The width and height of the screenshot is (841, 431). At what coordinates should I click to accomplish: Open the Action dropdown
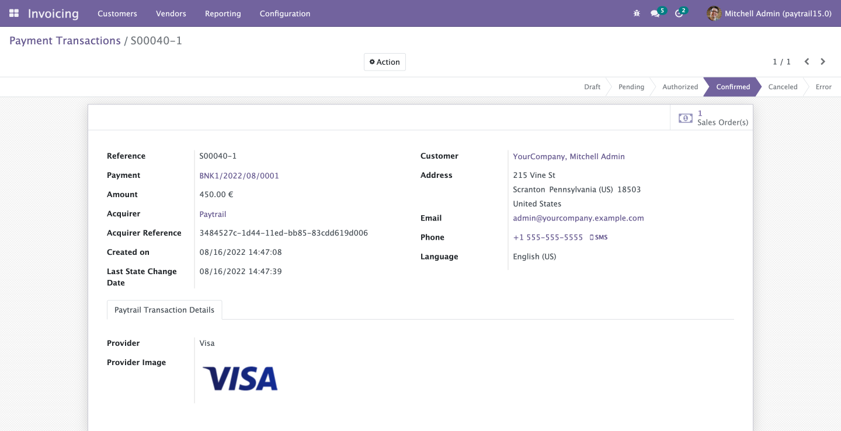tap(385, 62)
